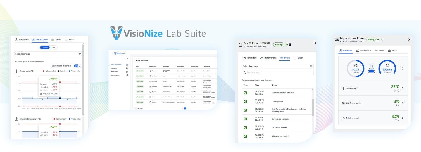Select History charts tab in left panel
The width and height of the screenshot is (421, 152).
pos(40,39)
